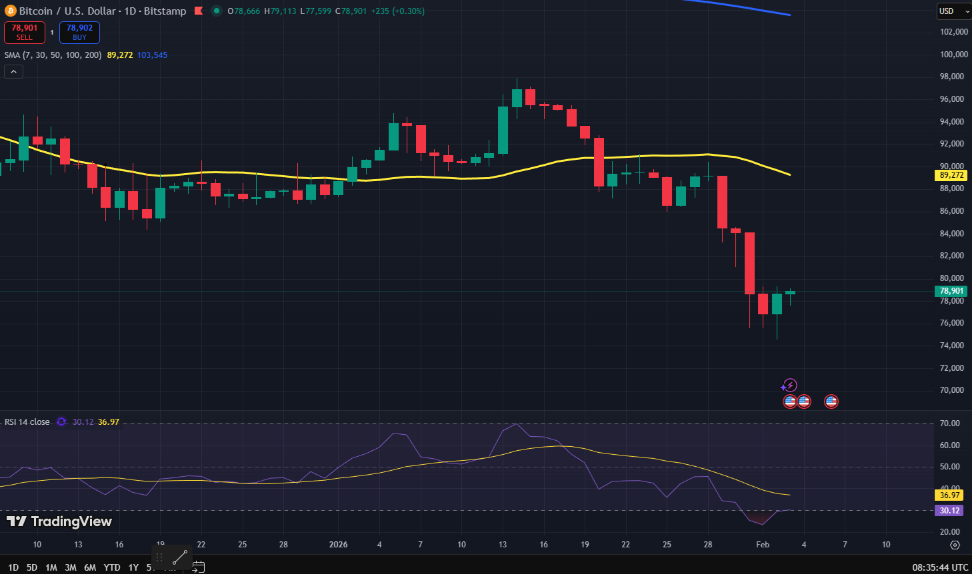Click the purple lightning event icon

pos(790,385)
